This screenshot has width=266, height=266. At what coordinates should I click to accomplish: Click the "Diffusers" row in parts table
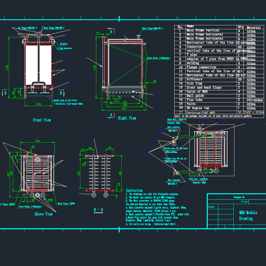tap(219, 79)
